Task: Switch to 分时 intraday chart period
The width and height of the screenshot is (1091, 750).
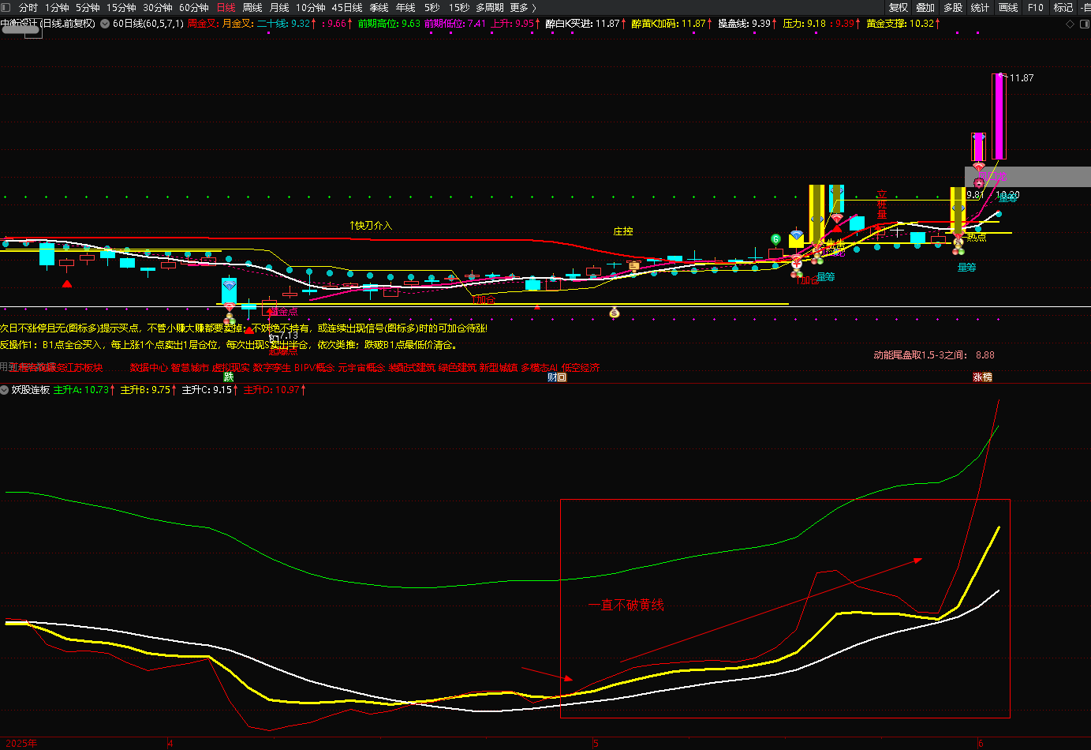Action: 28,8
